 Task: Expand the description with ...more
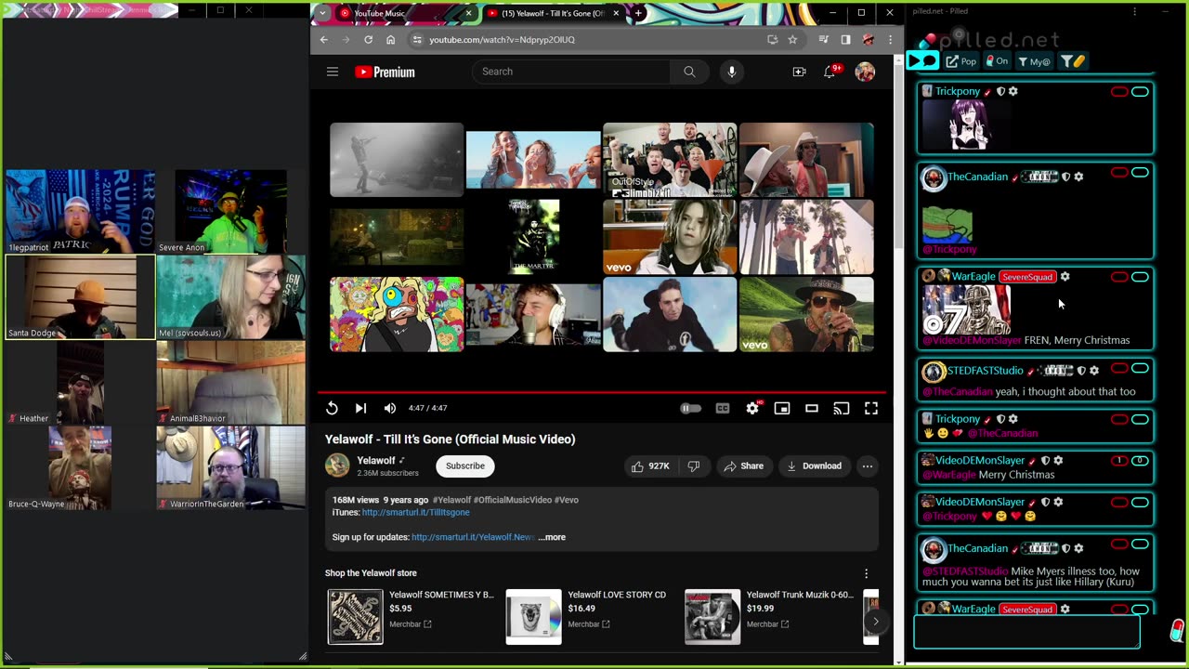(552, 537)
